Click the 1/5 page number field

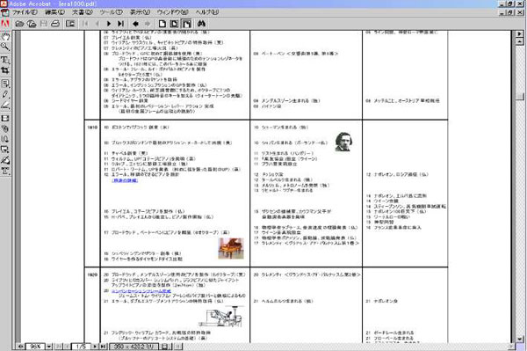point(81,347)
